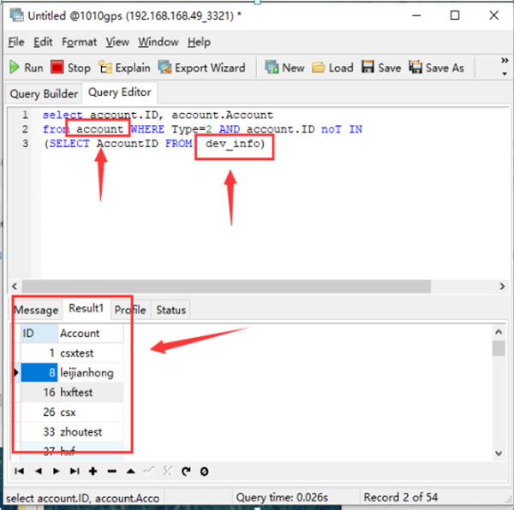Click the edit record triangle icon
The width and height of the screenshot is (514, 510).
pyautogui.click(x=131, y=471)
